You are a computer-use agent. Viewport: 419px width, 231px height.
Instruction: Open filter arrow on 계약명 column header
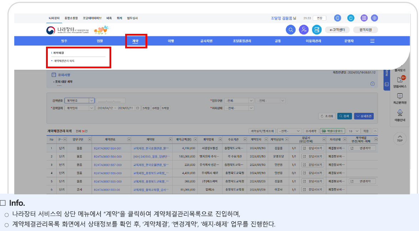click(x=170, y=140)
